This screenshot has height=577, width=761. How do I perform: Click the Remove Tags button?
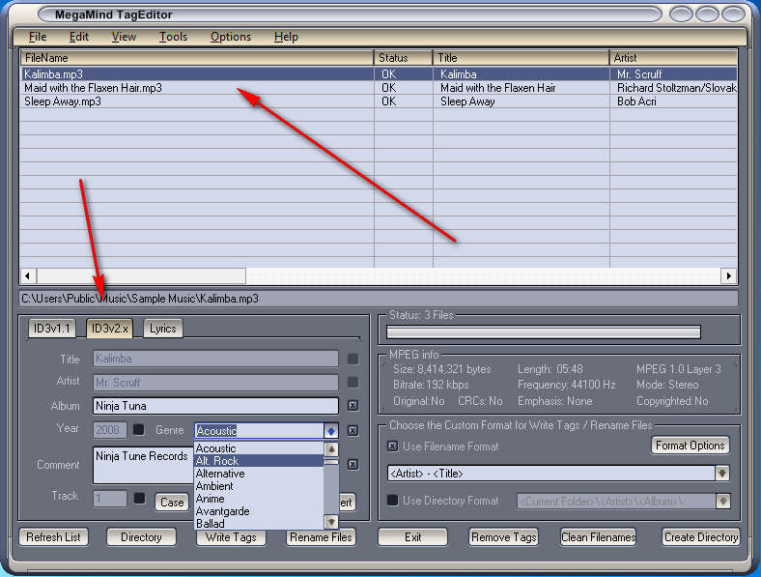click(x=504, y=537)
